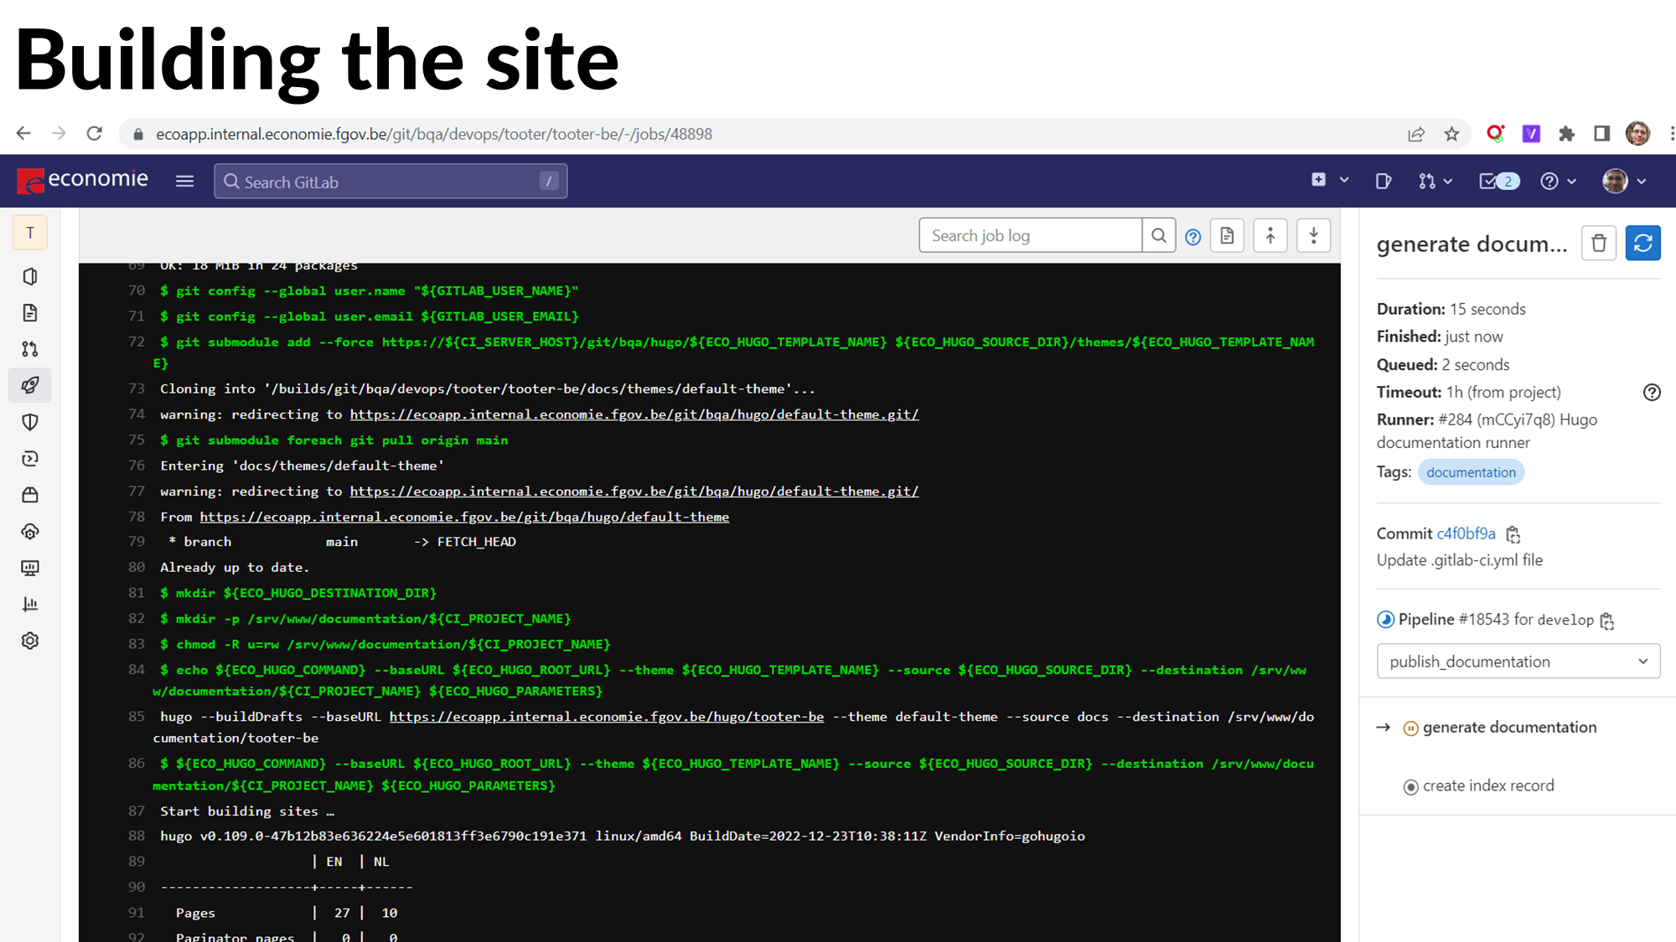Open publish_documentation stage dropdown
This screenshot has width=1676, height=942.
pyautogui.click(x=1518, y=661)
